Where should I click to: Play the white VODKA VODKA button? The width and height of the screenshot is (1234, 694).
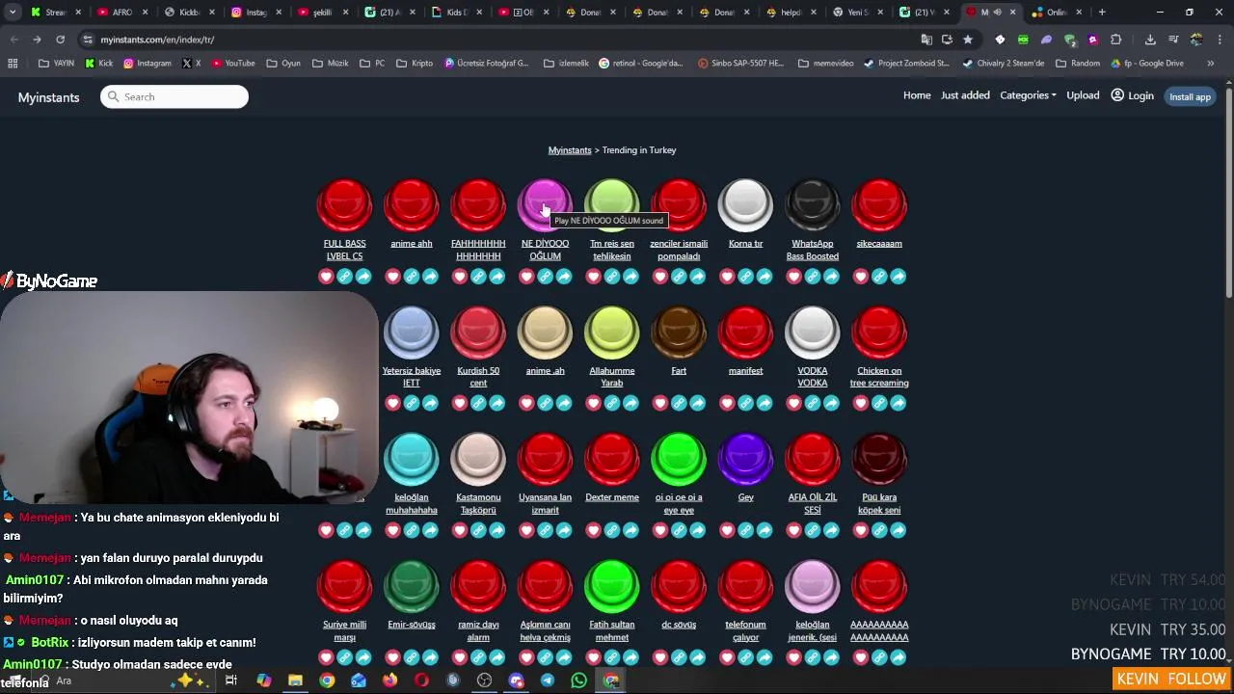[x=813, y=333]
